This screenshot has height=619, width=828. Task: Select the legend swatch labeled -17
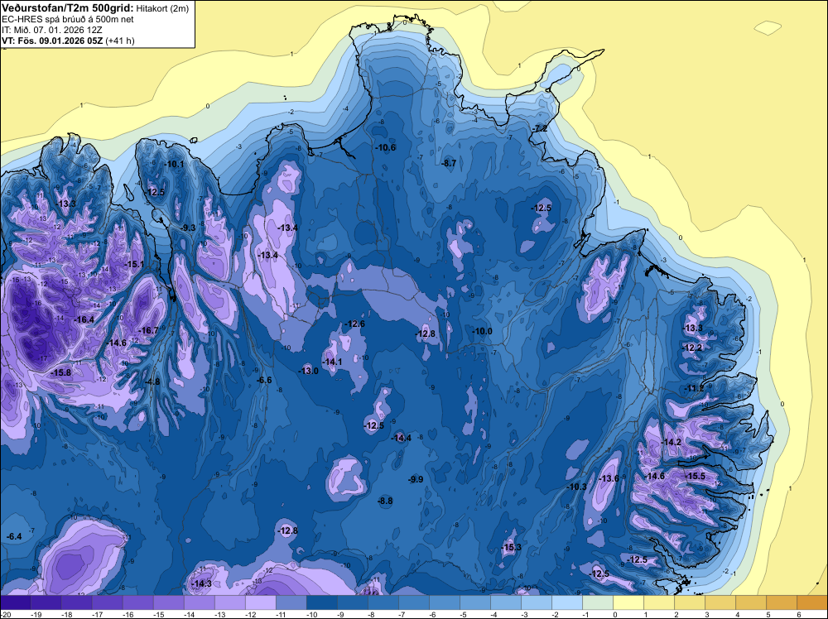(107, 602)
